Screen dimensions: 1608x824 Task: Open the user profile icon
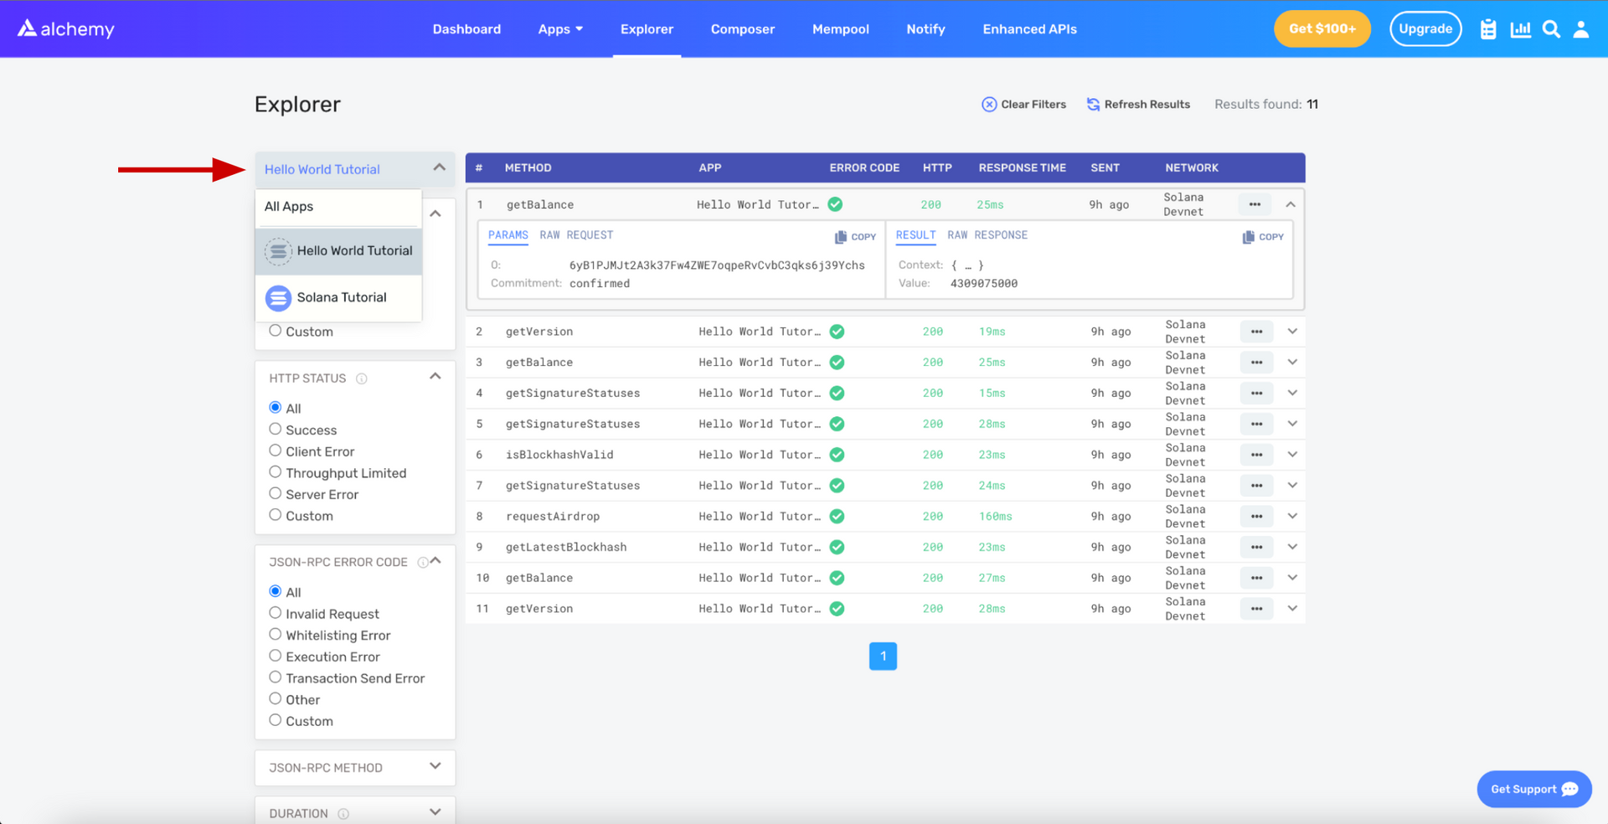tap(1580, 29)
